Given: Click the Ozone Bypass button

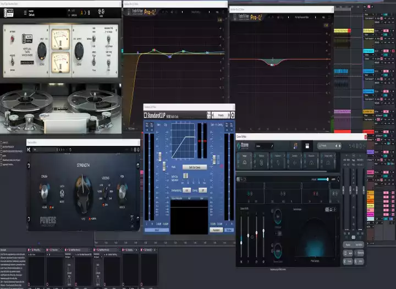Looking at the screenshot, I should [x=348, y=245].
